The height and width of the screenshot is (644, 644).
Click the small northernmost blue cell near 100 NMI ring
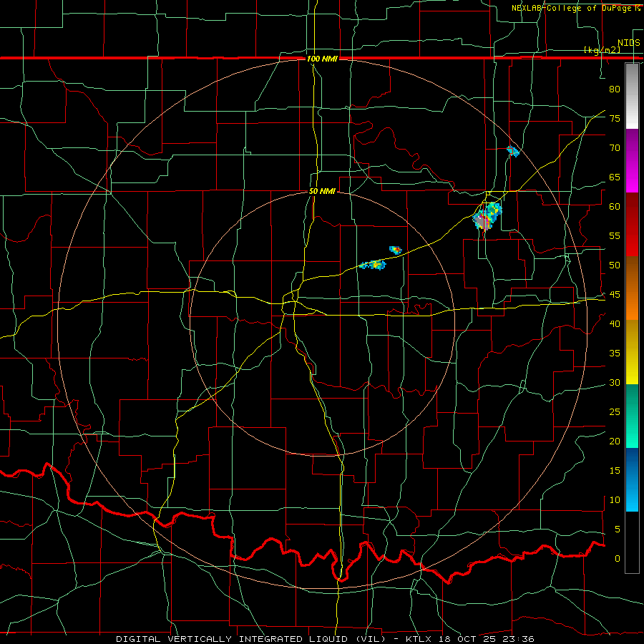coord(513,151)
